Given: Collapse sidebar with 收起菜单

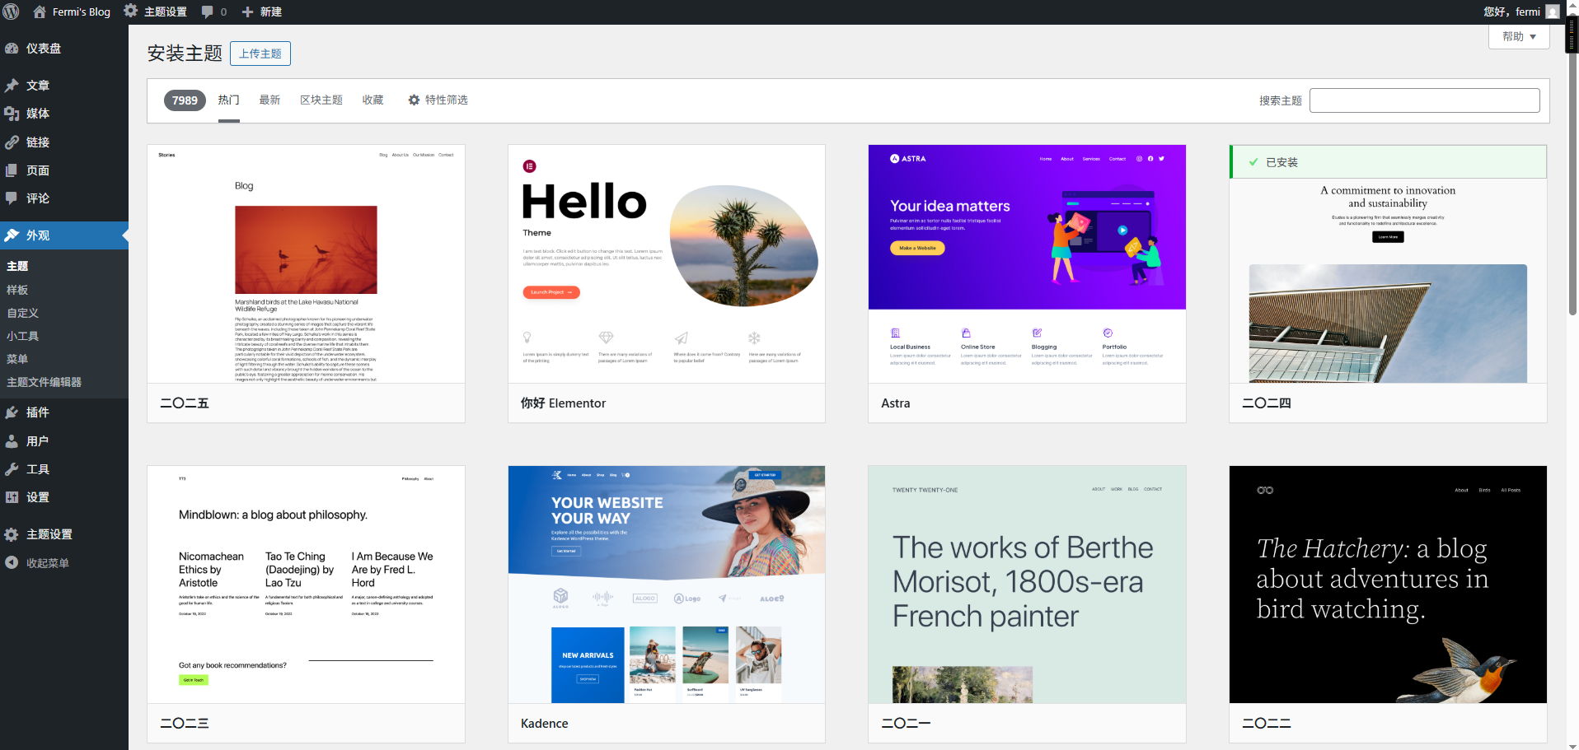Looking at the screenshot, I should [x=47, y=563].
